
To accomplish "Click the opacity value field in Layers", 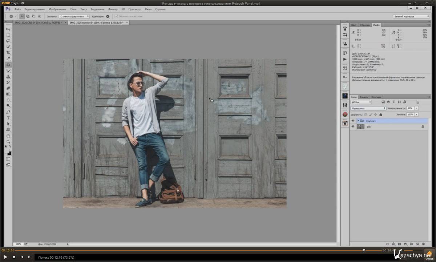I will 410,108.
